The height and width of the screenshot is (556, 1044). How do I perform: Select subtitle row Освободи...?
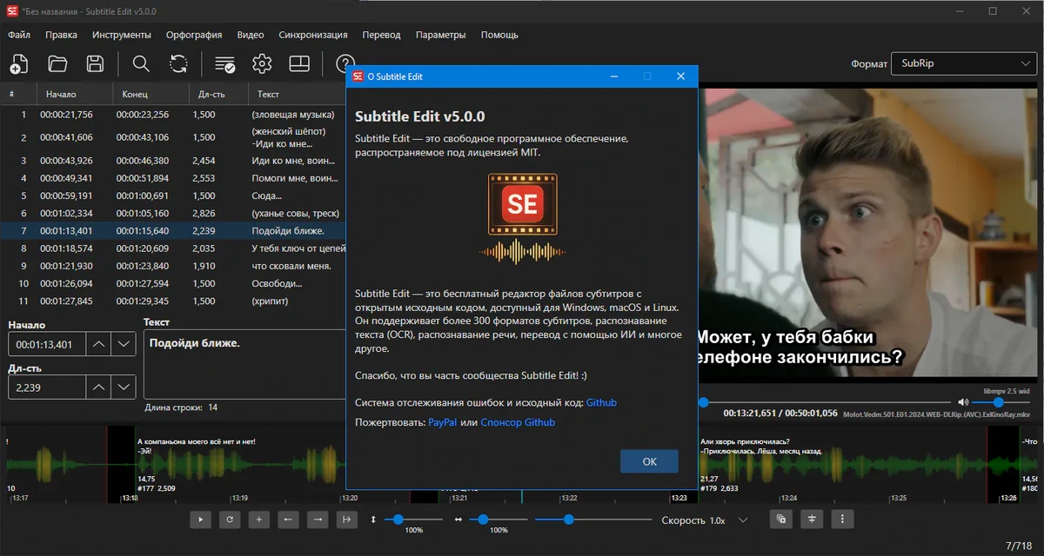pos(174,283)
